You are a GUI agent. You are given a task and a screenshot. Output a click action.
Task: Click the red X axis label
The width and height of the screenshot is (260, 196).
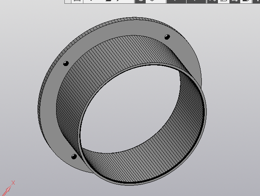tap(13, 183)
